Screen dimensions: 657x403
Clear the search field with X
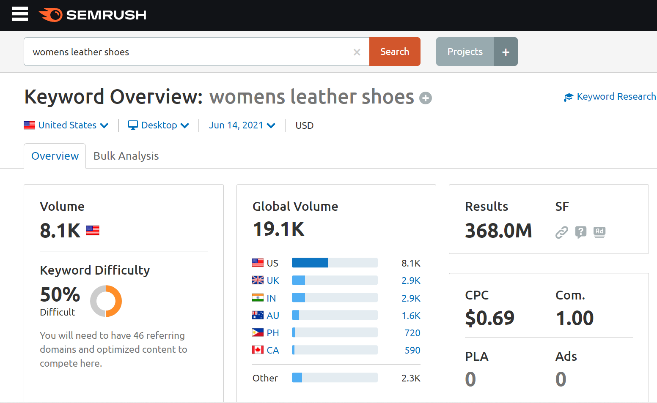(357, 52)
